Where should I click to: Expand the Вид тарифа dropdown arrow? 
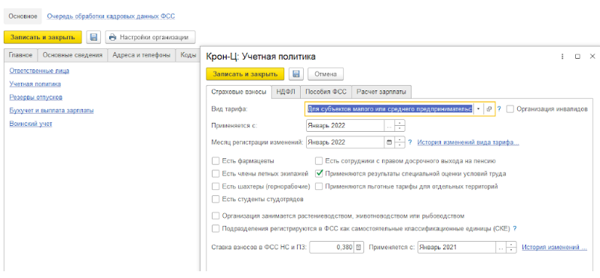pos(479,109)
